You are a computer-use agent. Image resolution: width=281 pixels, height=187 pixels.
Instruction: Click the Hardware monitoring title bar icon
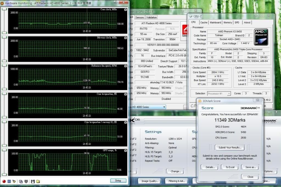(x=2, y=3)
